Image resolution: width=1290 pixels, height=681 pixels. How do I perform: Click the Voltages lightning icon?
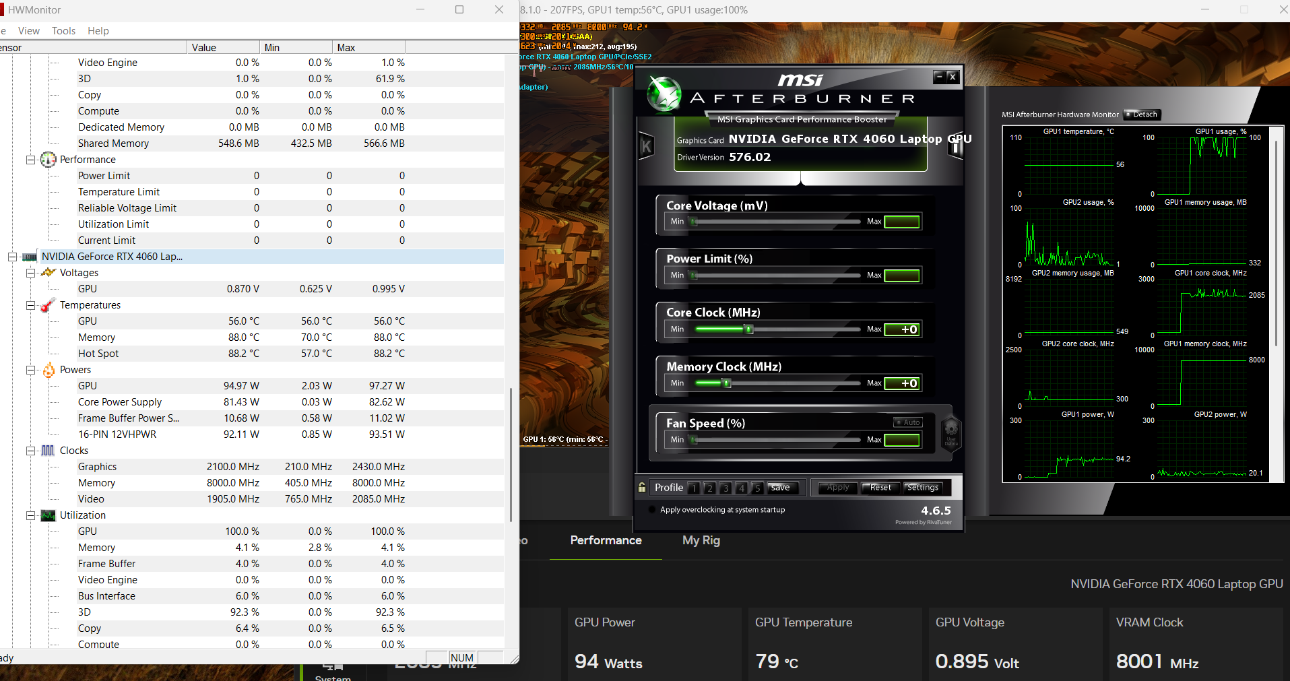49,273
